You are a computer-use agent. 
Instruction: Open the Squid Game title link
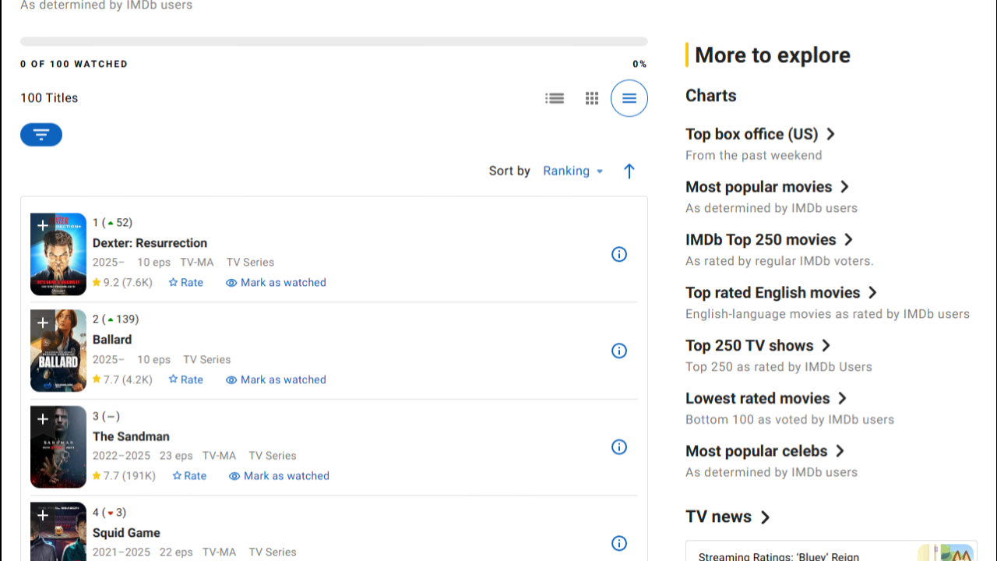click(x=126, y=533)
